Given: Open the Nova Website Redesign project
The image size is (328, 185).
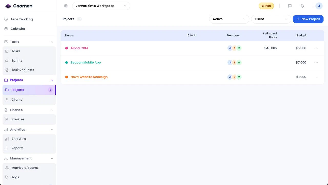Looking at the screenshot, I should click(x=89, y=77).
